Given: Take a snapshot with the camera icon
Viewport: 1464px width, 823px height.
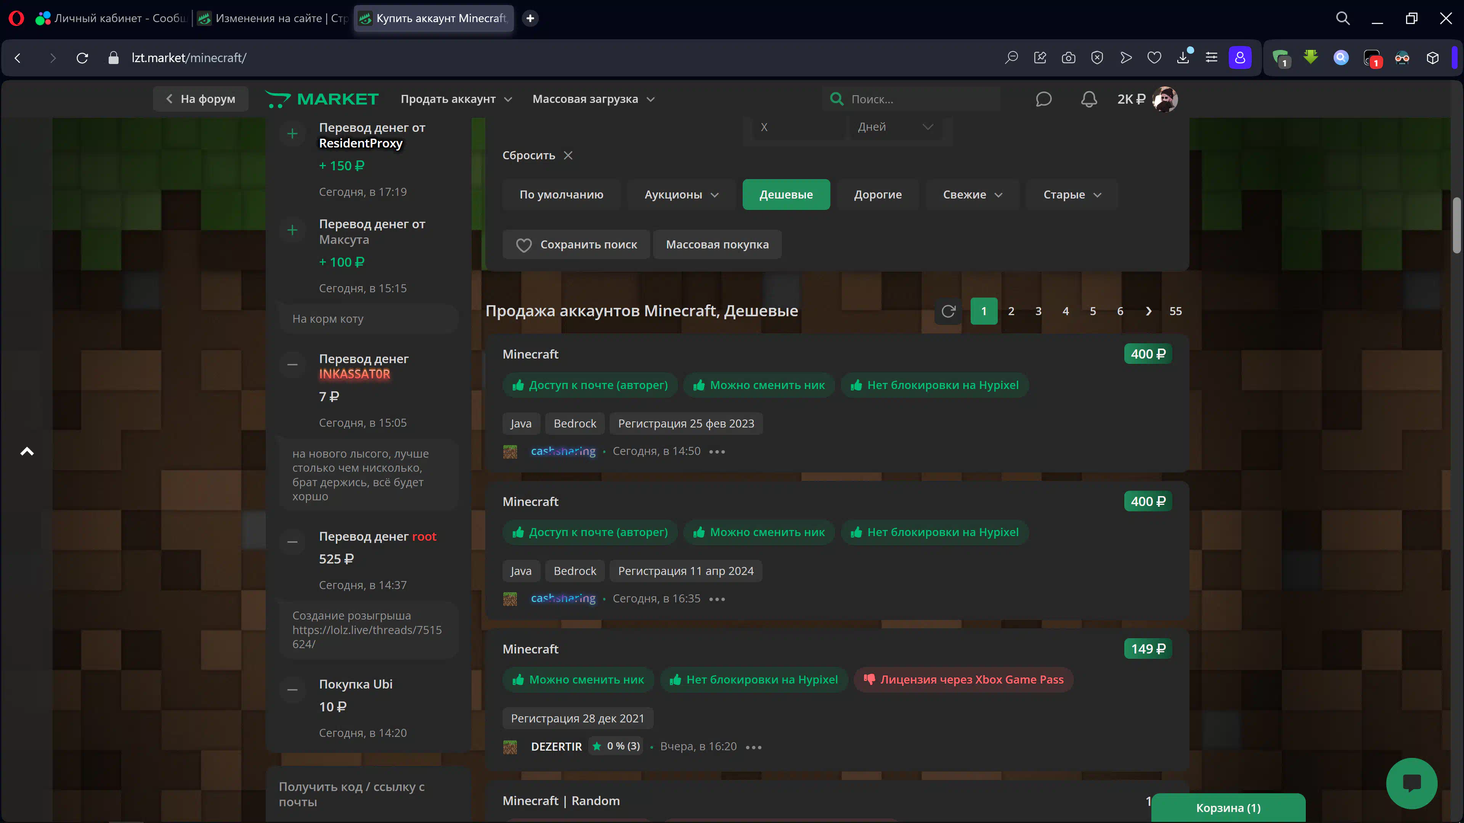Looking at the screenshot, I should (x=1068, y=58).
